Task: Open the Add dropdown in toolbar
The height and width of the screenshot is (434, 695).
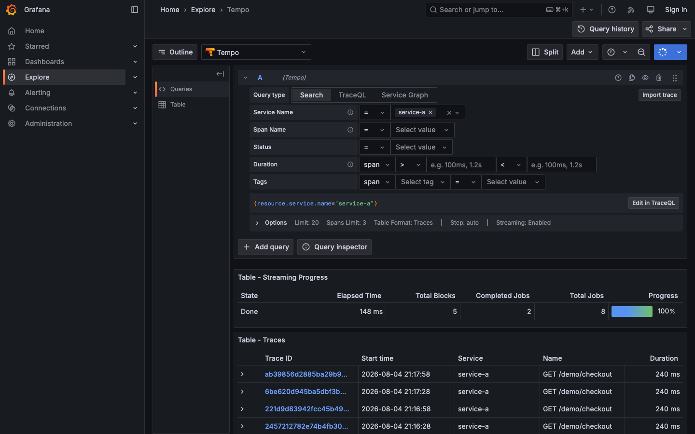Action: 583,52
